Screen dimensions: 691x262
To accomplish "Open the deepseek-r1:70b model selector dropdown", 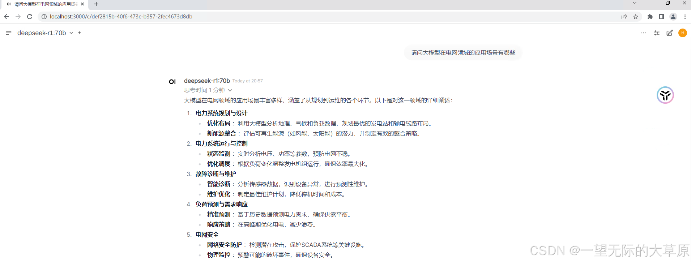I will (45, 33).
